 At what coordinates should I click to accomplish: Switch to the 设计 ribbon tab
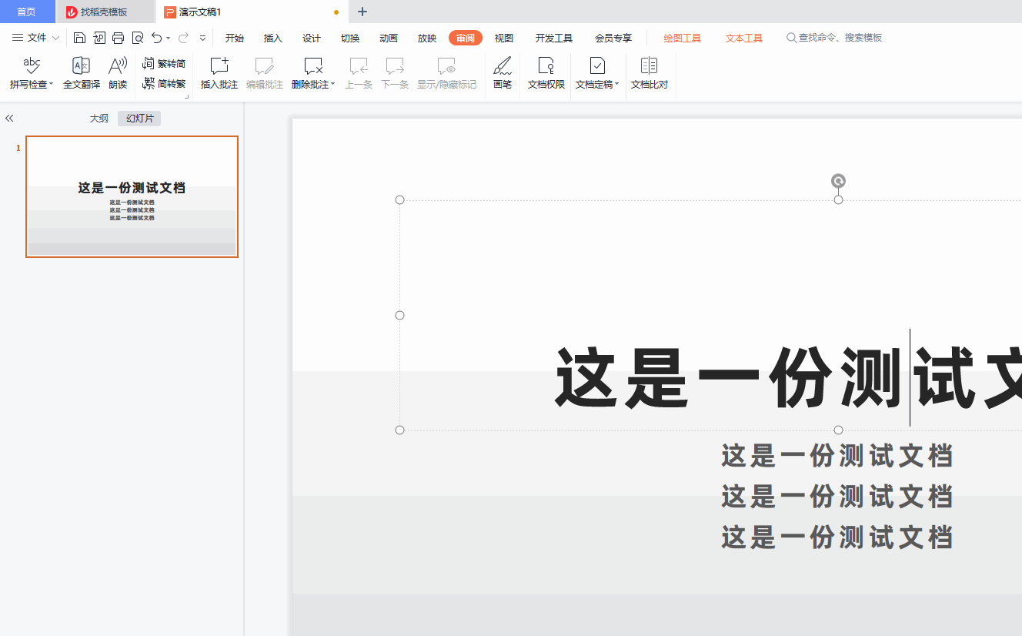coord(312,38)
